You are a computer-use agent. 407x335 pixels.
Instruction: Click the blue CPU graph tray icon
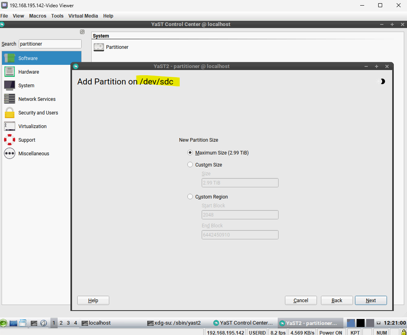tap(351, 323)
